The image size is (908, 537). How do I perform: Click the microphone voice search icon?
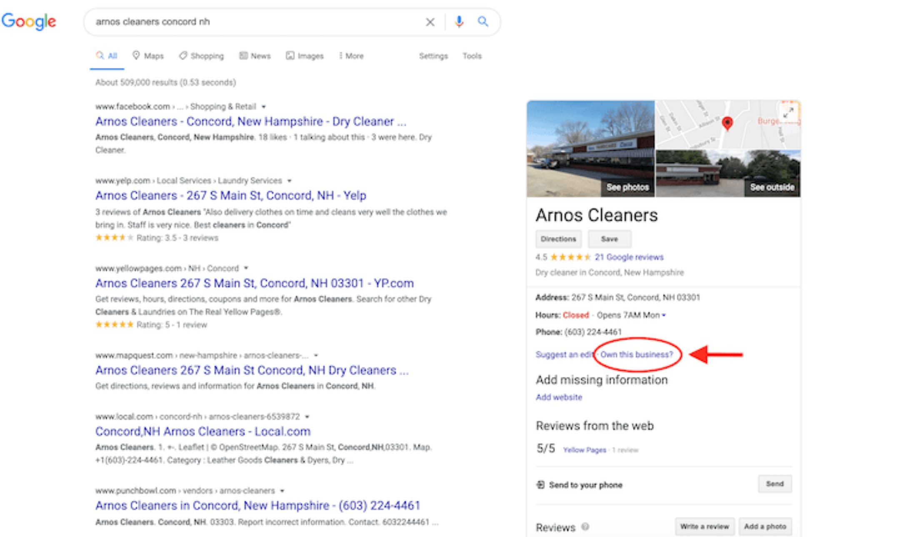tap(459, 21)
